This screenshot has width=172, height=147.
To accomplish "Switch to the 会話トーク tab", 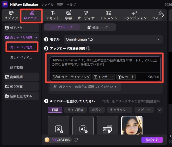I will coord(98,27).
